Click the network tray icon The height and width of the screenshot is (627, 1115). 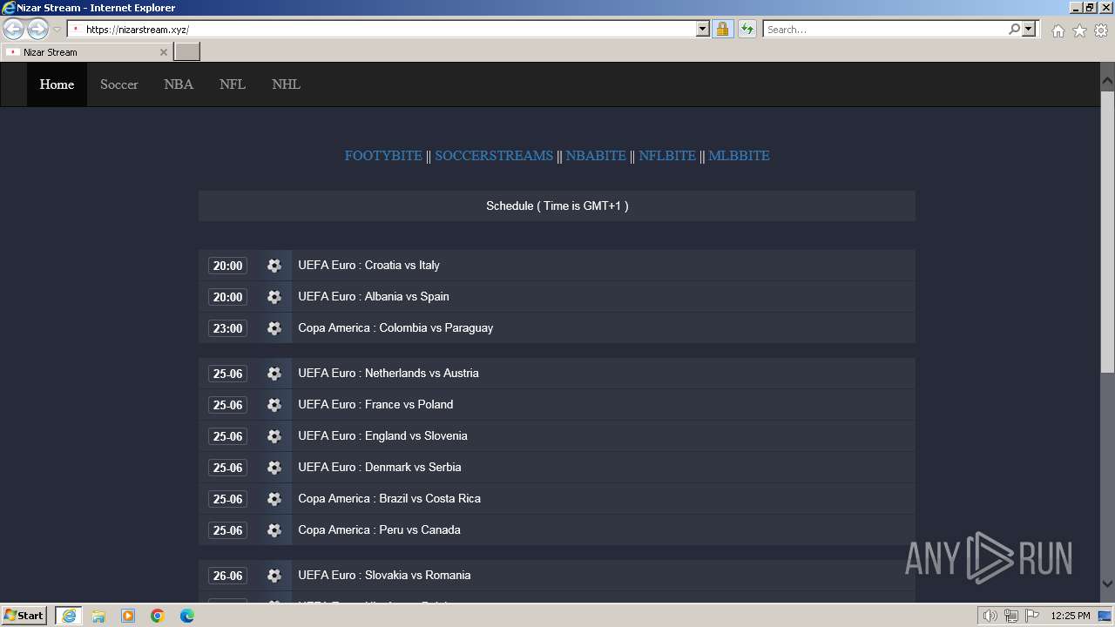1011,616
